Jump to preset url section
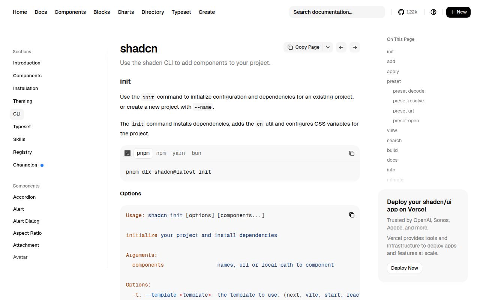The height and width of the screenshot is (300, 480). [403, 111]
